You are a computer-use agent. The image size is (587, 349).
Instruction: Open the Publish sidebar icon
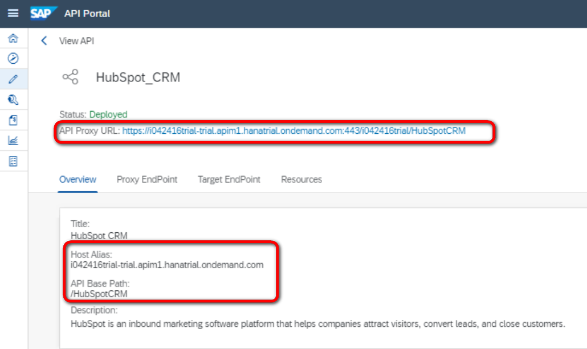[13, 120]
